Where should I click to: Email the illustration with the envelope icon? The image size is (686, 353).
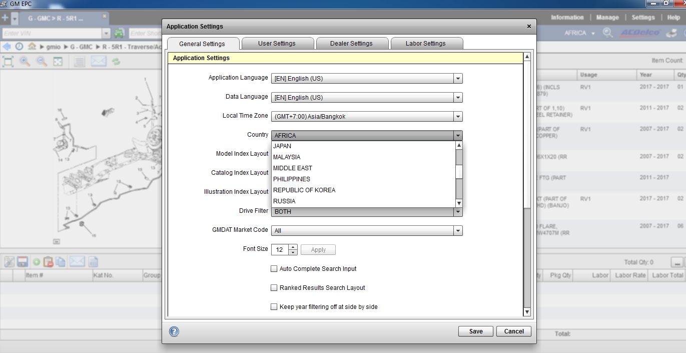[99, 62]
